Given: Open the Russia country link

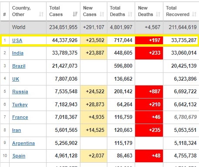Looking at the screenshot, I should (20, 92).
